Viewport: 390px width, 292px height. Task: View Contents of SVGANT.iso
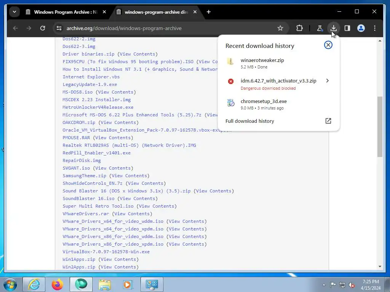pyautogui.click(x=113, y=168)
